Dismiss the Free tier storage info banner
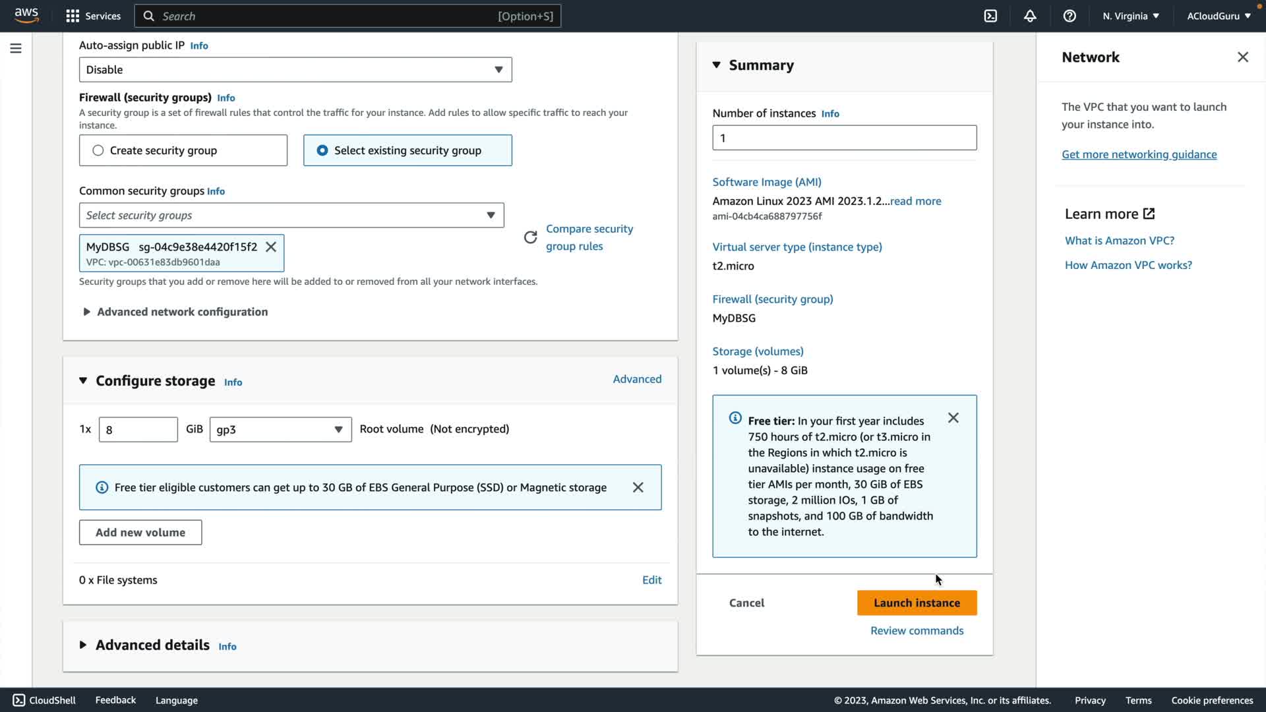The height and width of the screenshot is (712, 1266). [x=638, y=487]
